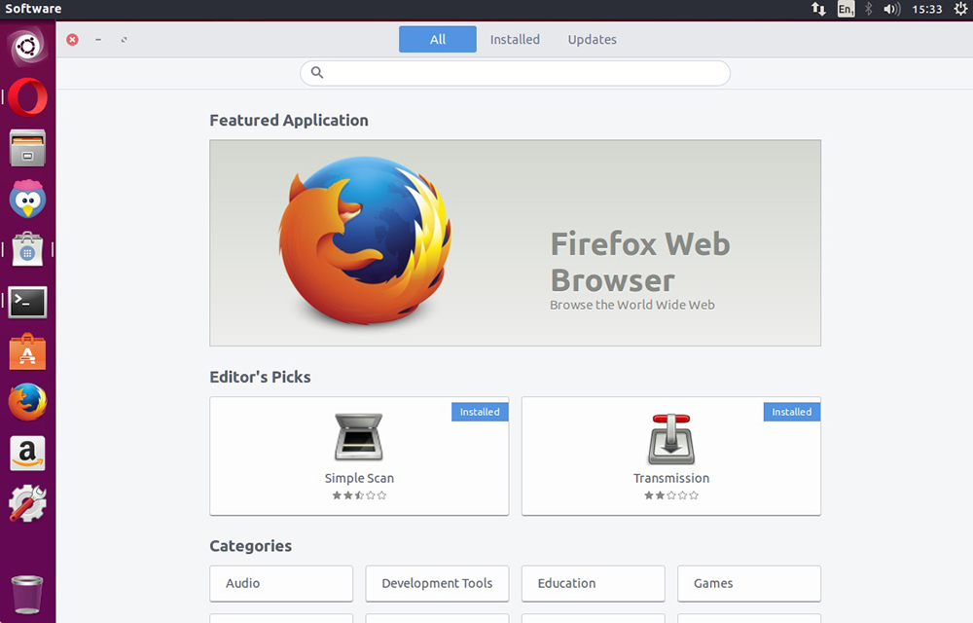Image resolution: width=973 pixels, height=623 pixels.
Task: Click the Simple Scan scanner icon
Action: click(359, 437)
